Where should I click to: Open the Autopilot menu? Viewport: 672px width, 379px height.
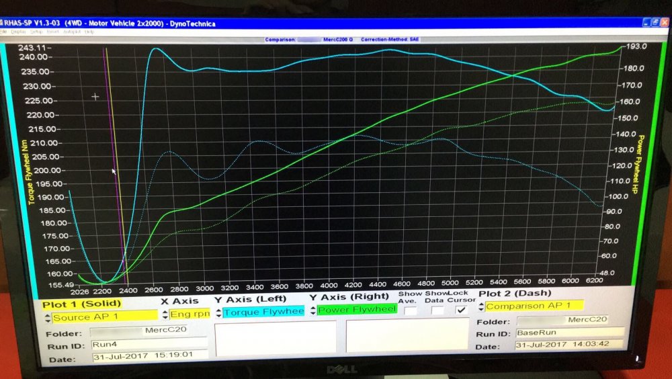[72, 32]
